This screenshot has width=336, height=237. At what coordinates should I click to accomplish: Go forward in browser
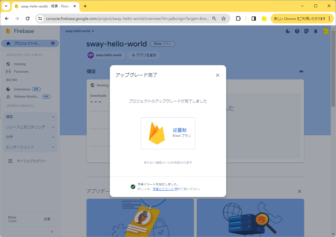click(17, 19)
